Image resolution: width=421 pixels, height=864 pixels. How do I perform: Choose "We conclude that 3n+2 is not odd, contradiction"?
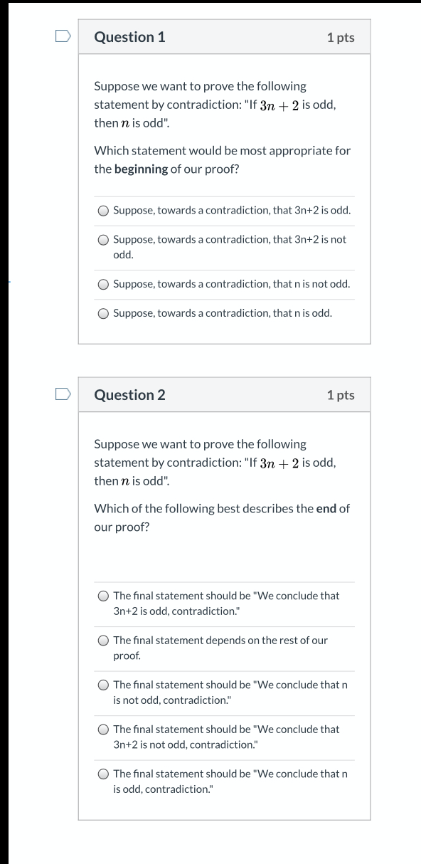[104, 729]
